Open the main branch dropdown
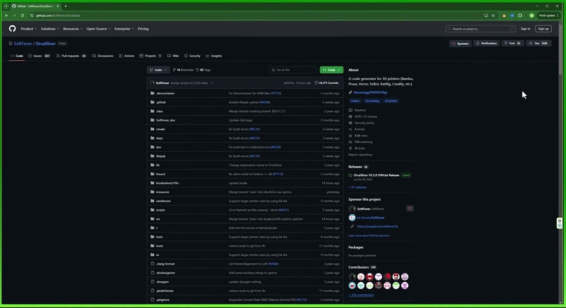This screenshot has width=566, height=308. [x=158, y=70]
